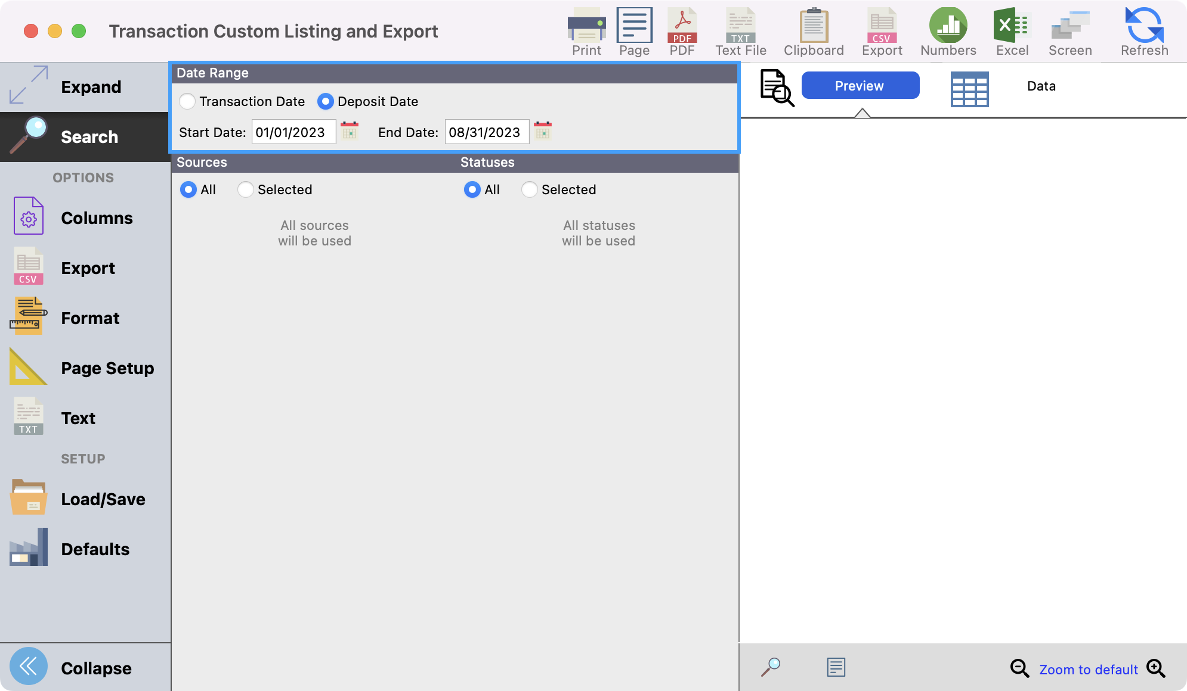The image size is (1187, 691).
Task: Switch to the Data tab
Action: click(x=1040, y=86)
